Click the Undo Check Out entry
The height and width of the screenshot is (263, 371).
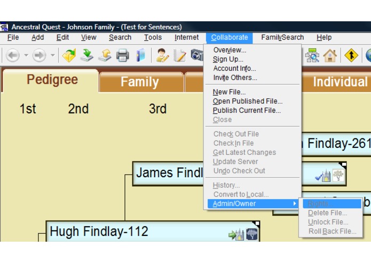click(x=252, y=171)
